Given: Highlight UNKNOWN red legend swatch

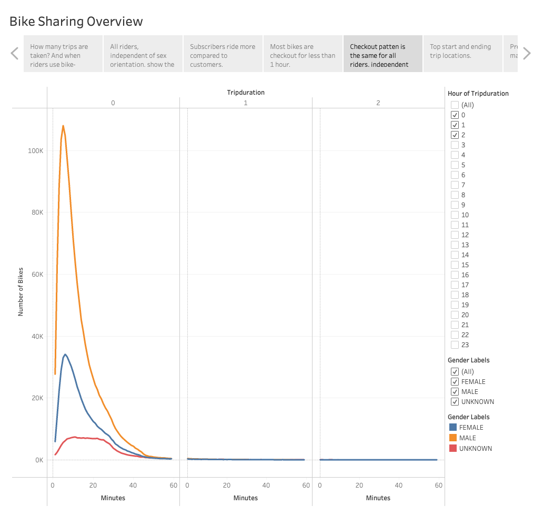Looking at the screenshot, I should (453, 448).
